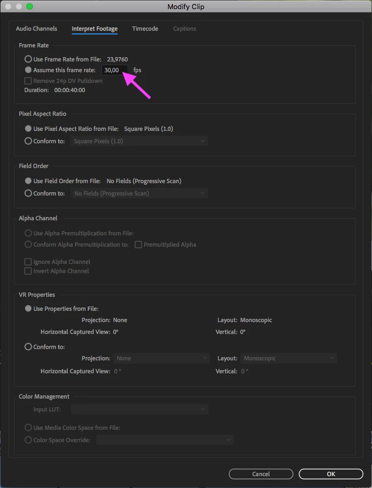Screen dimensions: 372x488
Task: Select Use Pixel Aspect Ratio from File
Action: (x=28, y=129)
